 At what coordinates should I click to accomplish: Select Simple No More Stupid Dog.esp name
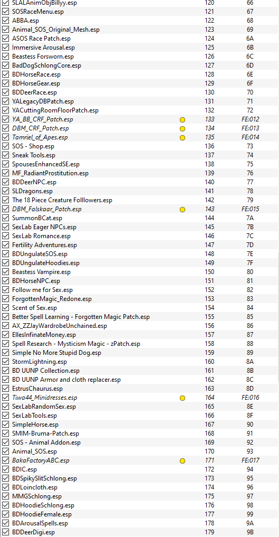[x=57, y=352]
